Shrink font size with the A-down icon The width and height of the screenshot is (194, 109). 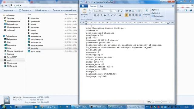click(x=122, y=11)
